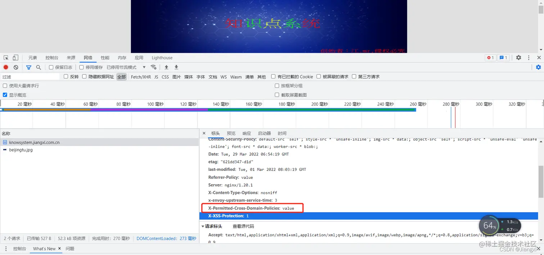Enable the 停用缓存 checkbox
This screenshot has height=255, width=544.
pos(81,67)
